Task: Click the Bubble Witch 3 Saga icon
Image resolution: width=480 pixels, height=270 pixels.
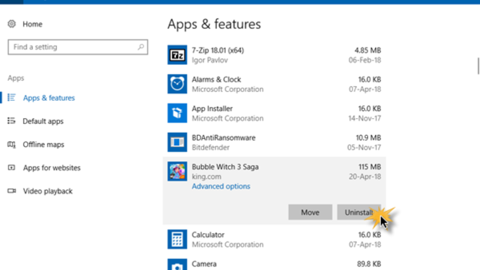Action: 177,172
